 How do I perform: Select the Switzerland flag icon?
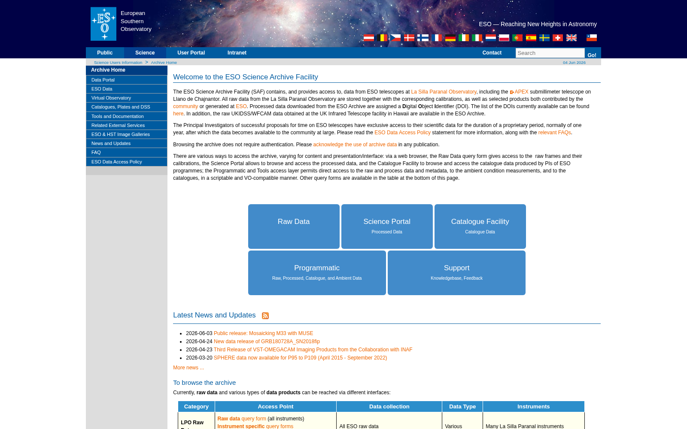point(558,38)
